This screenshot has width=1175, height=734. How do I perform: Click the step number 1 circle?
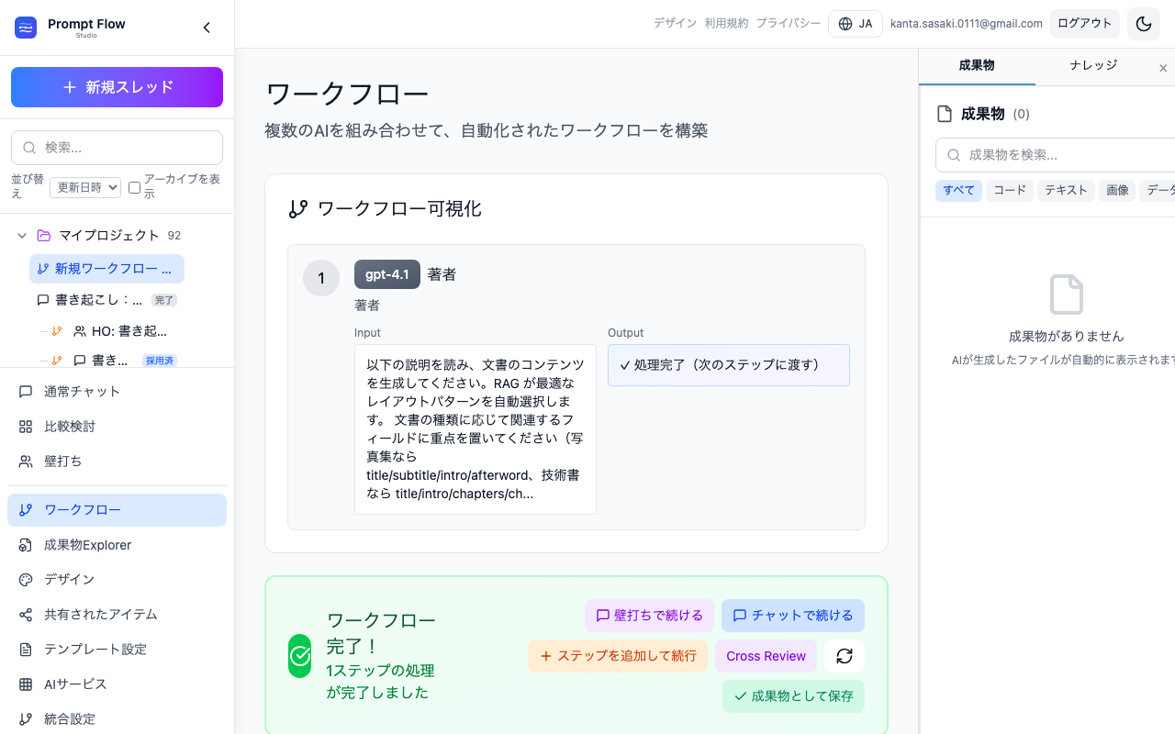(321, 278)
